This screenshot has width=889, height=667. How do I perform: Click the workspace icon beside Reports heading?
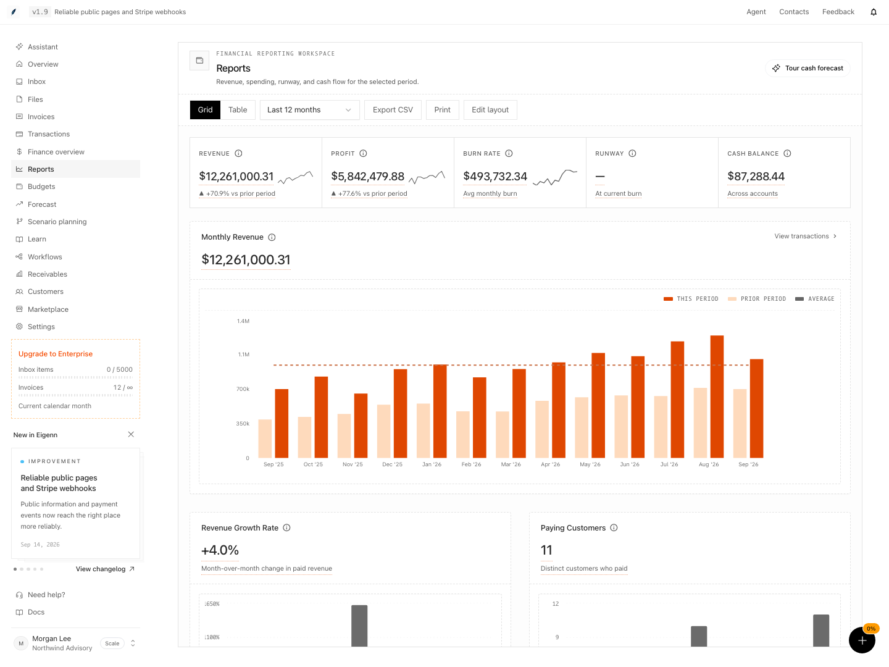[199, 61]
